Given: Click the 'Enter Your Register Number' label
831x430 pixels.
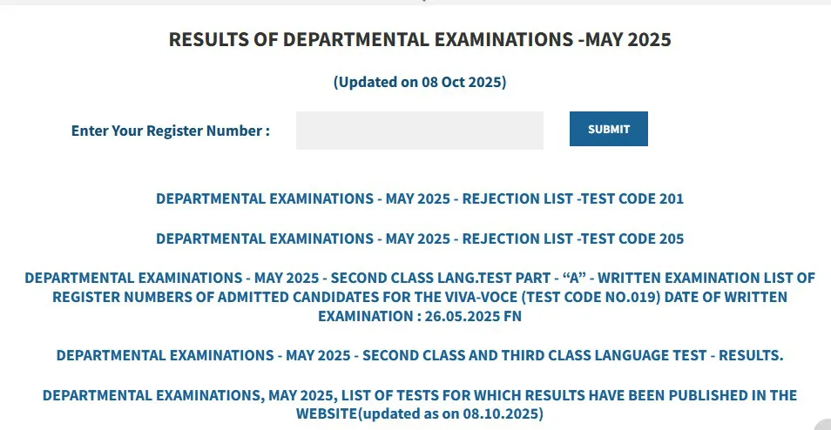Looking at the screenshot, I should pyautogui.click(x=171, y=131).
